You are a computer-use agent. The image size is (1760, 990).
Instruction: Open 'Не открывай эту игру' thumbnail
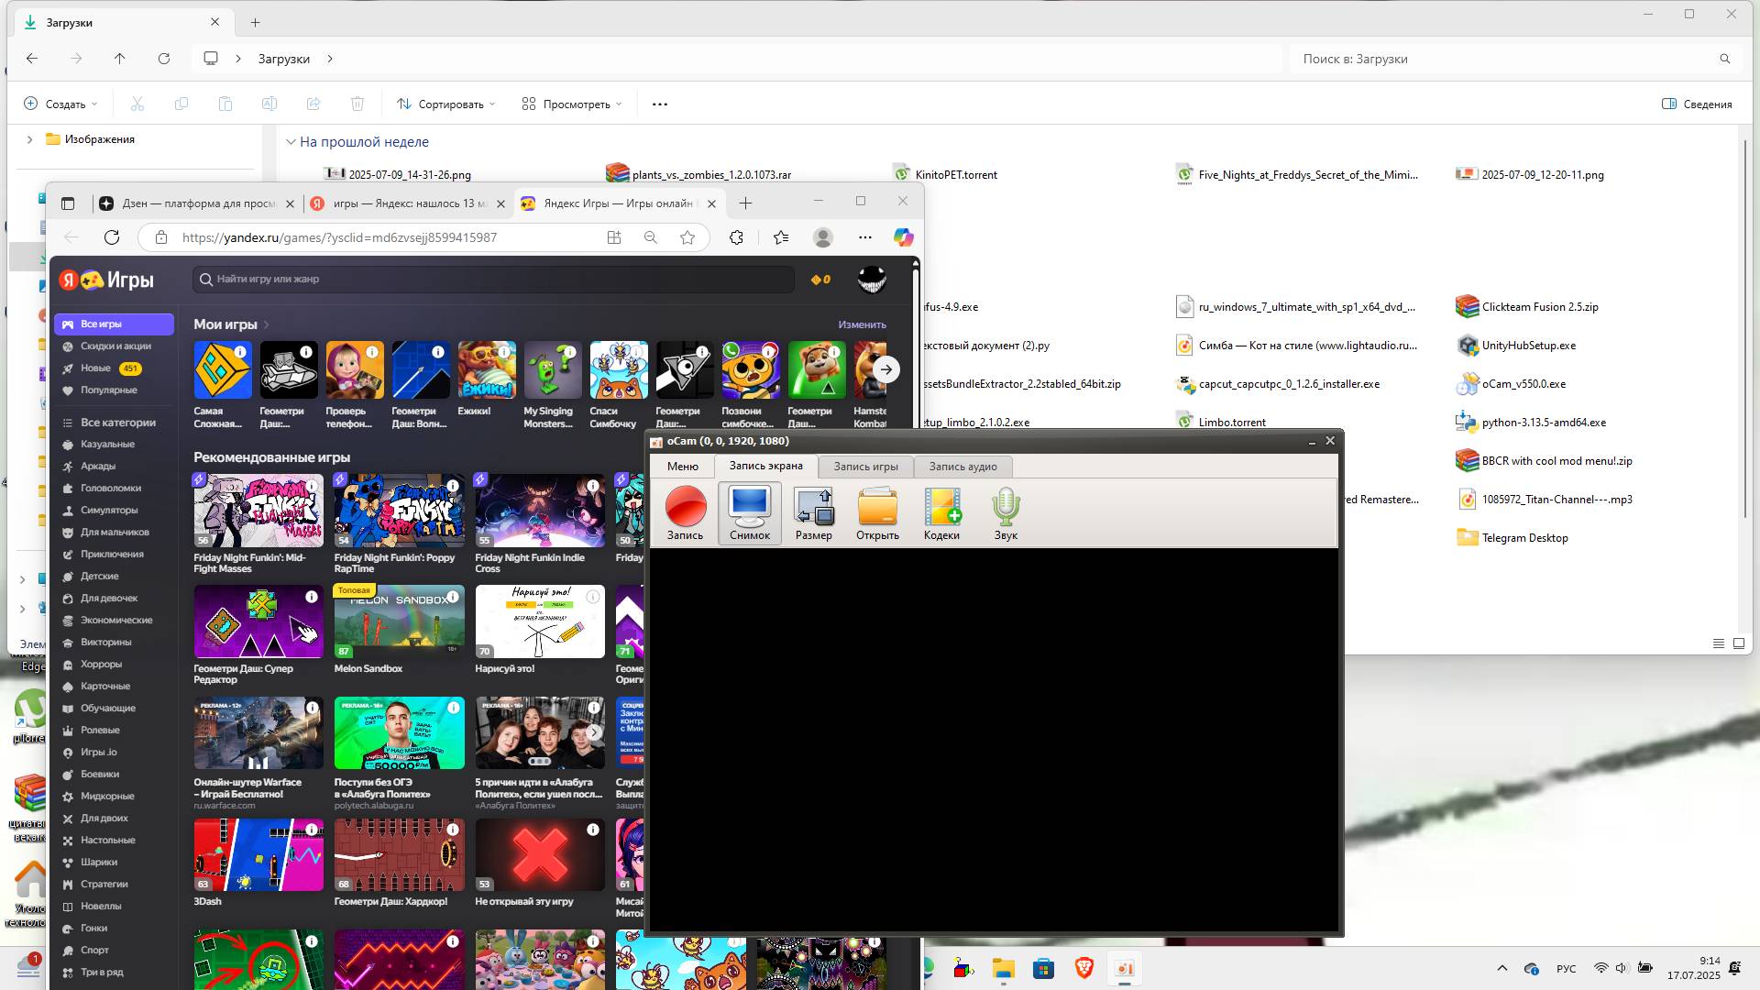(x=540, y=855)
